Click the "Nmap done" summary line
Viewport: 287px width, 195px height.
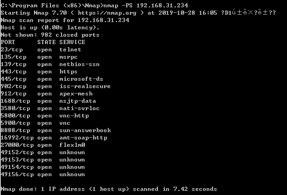109,189
